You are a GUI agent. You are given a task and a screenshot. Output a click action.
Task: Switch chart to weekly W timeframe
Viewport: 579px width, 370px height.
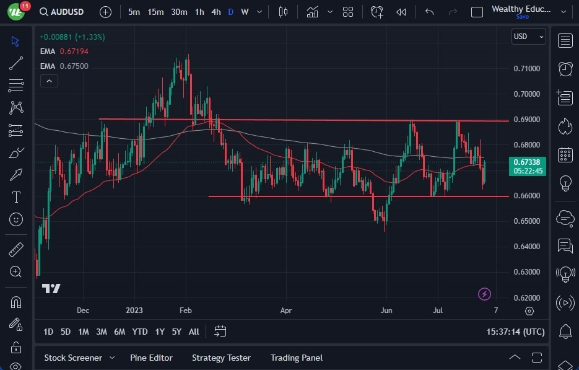pyautogui.click(x=244, y=11)
